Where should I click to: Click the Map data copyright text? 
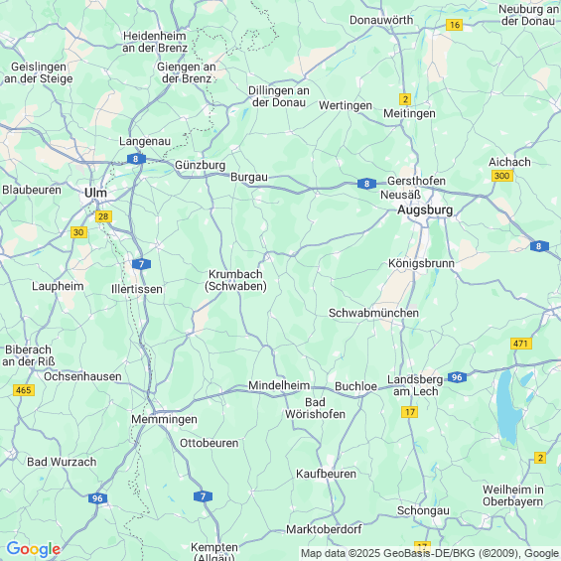[x=430, y=553]
